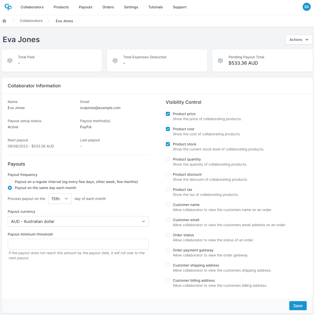The width and height of the screenshot is (314, 315).
Task: Click the Actions dropdown chevron
Action: point(307,40)
